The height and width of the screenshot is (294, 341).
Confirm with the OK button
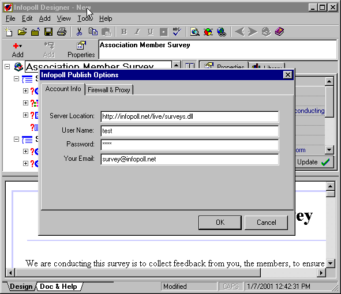(220, 223)
